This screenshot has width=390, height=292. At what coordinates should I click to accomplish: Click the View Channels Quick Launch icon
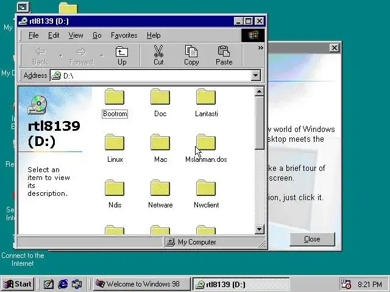tap(77, 284)
